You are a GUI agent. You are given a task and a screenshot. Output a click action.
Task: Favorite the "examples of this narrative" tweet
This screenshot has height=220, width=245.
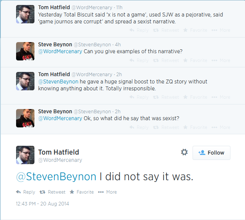click(195, 60)
